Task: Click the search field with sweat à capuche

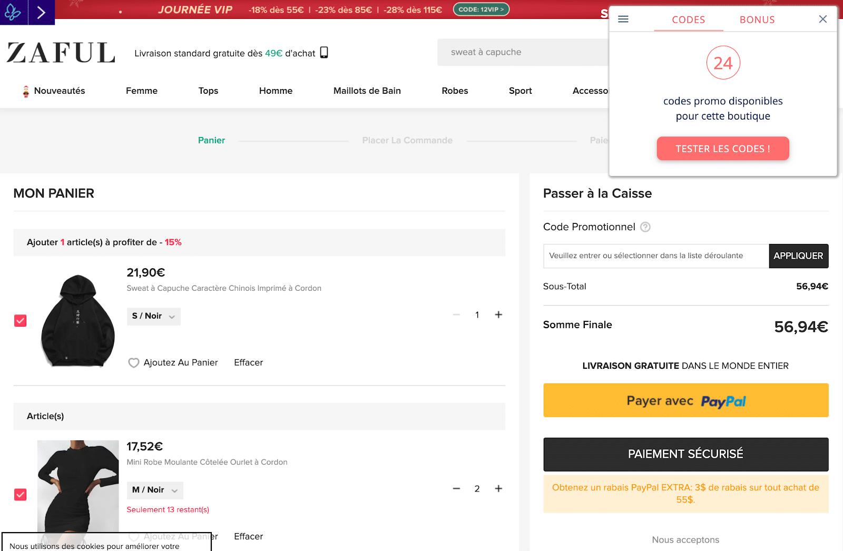Action: coord(523,52)
